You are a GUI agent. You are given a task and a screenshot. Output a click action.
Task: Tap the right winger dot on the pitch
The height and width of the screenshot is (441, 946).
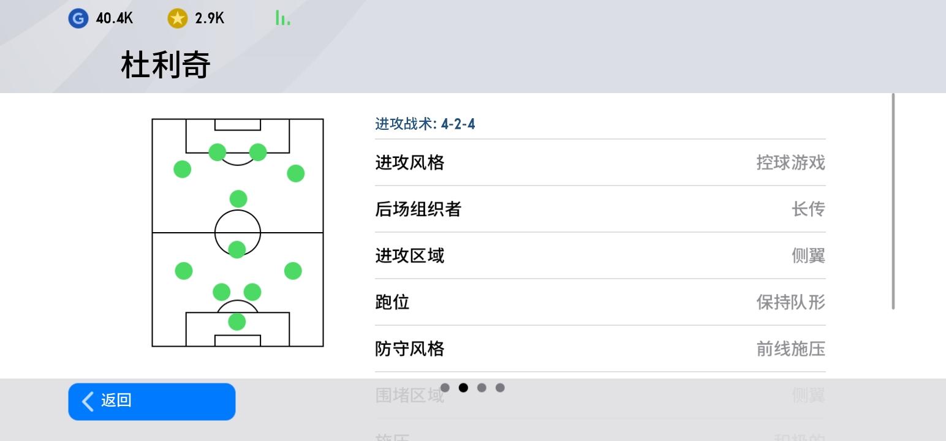click(296, 173)
